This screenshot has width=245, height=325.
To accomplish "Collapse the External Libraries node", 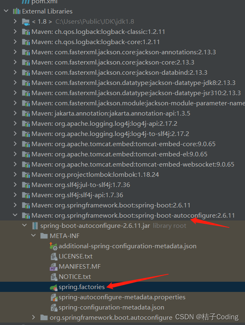I will coord(6,11).
